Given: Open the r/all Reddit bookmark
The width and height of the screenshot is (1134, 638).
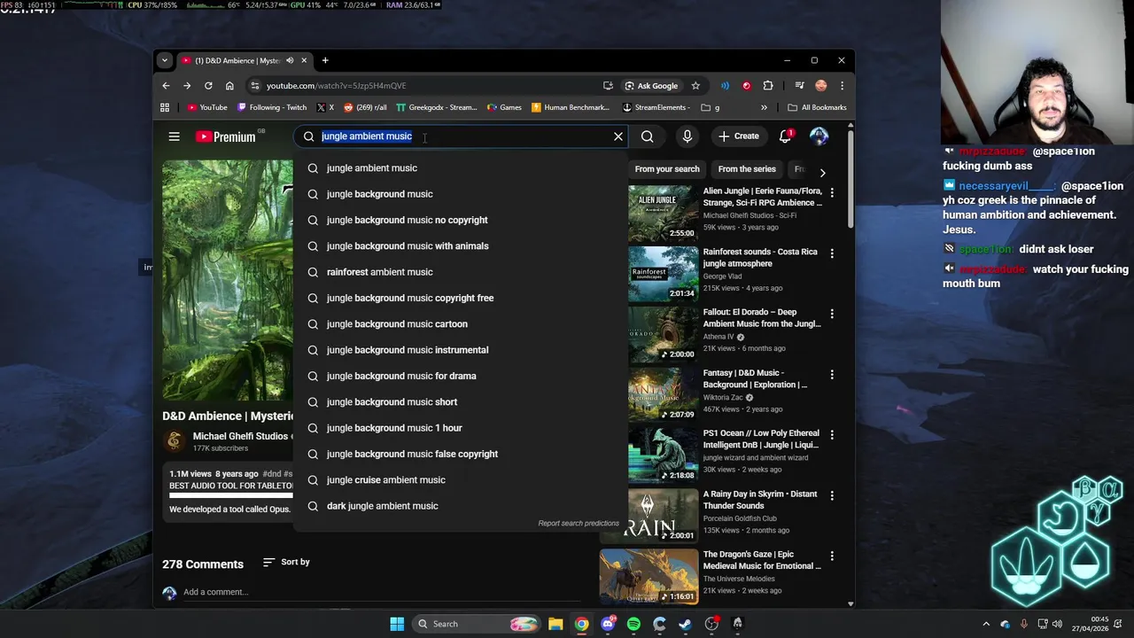Looking at the screenshot, I should 365,107.
